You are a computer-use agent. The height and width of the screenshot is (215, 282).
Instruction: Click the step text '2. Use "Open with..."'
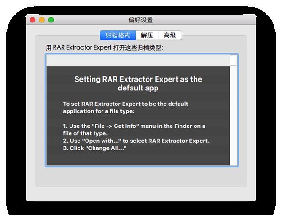[x=92, y=141]
